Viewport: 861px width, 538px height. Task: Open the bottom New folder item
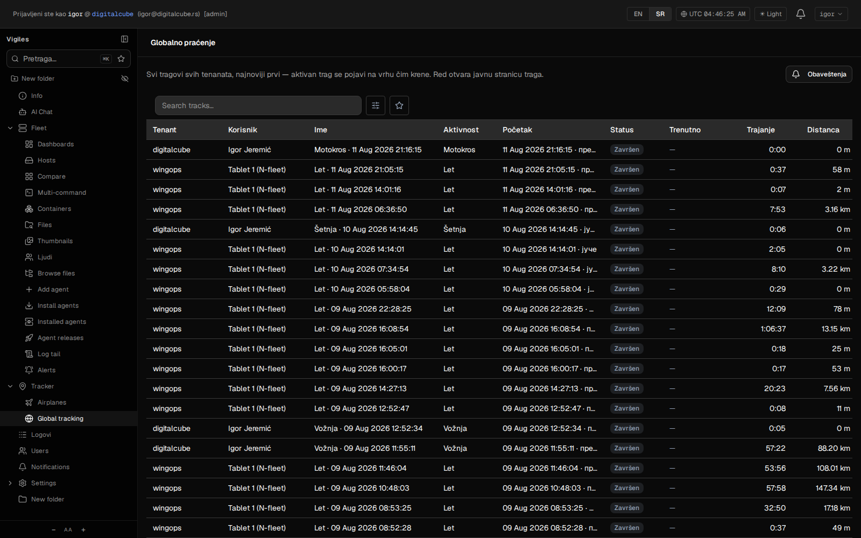tap(47, 499)
